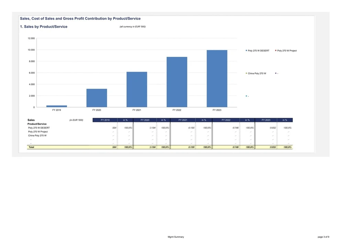Screen dimensions: 352x248
Task: Select the FY 2022 bar in the chart
Action: [177, 82]
